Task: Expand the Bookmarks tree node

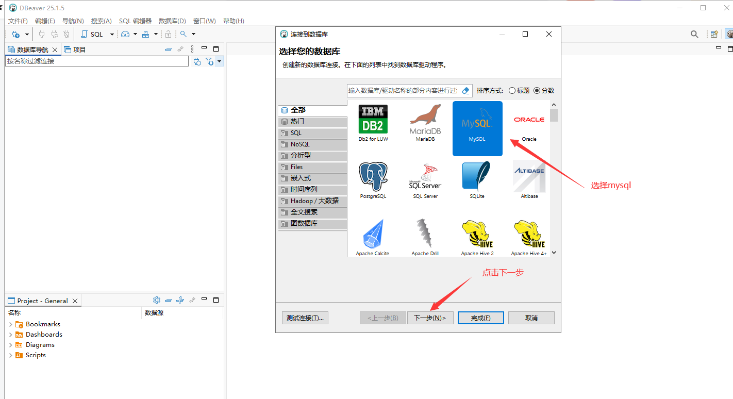Action: 11,324
